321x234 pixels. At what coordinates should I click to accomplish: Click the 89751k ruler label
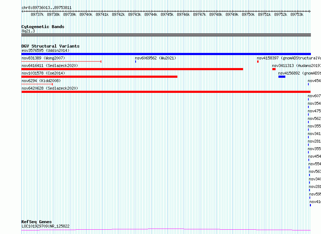pos(264,14)
